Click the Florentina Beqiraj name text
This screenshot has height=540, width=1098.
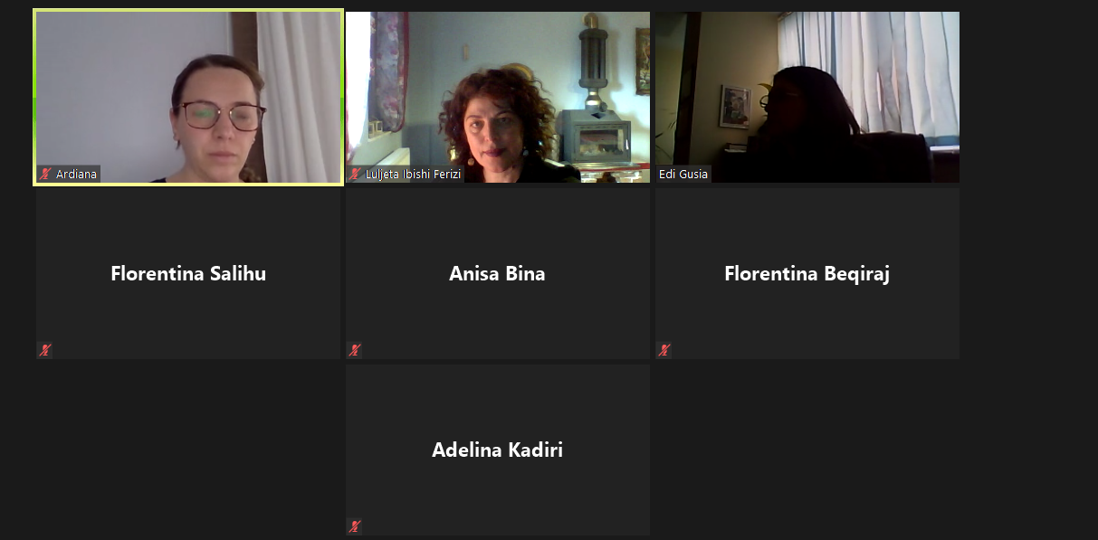tap(807, 273)
